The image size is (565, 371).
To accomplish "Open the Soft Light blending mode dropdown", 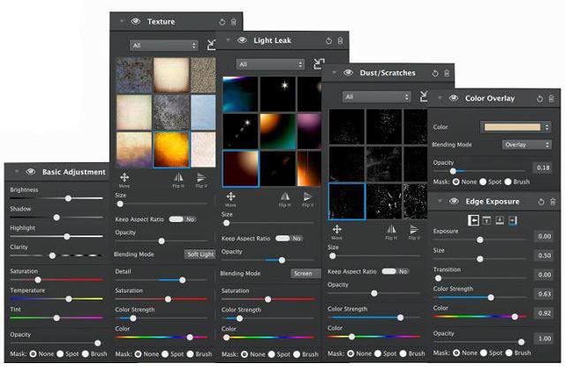I will 200,255.
